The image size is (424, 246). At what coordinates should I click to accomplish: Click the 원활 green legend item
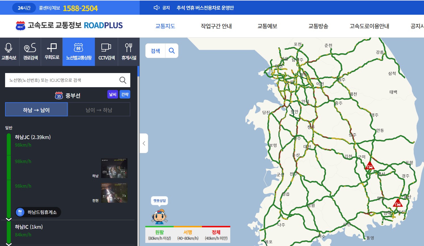pos(159,235)
